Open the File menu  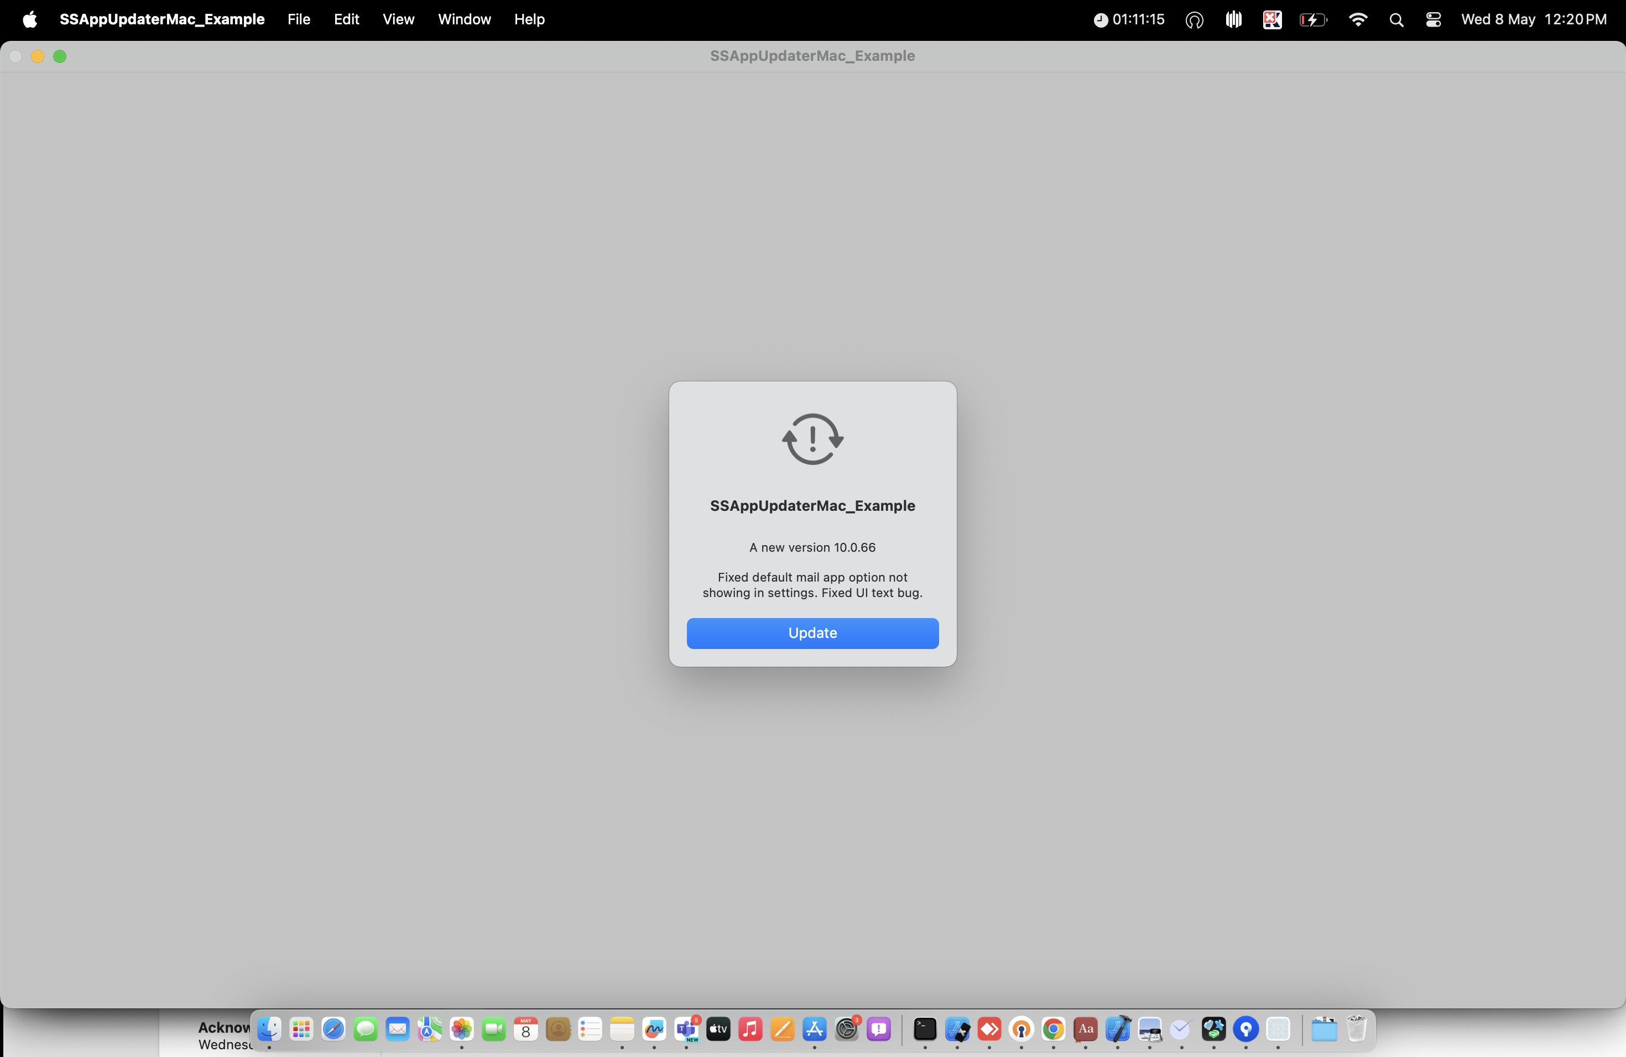point(299,19)
